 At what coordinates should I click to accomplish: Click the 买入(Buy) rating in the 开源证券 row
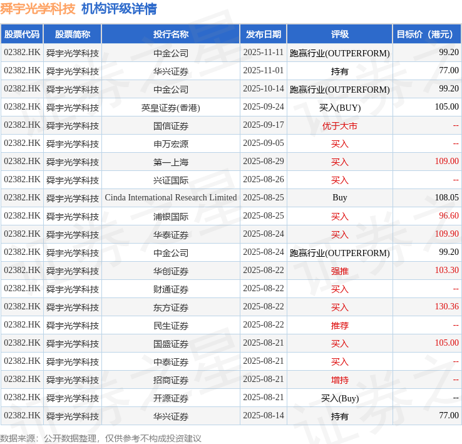[x=340, y=398]
